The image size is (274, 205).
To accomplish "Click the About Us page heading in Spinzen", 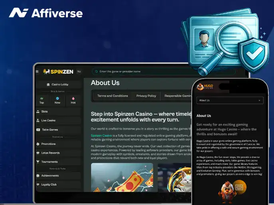I will tap(105, 83).
